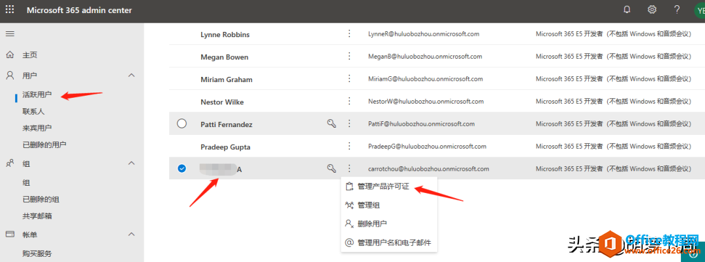Open user Lynne Robbins

[x=225, y=35]
